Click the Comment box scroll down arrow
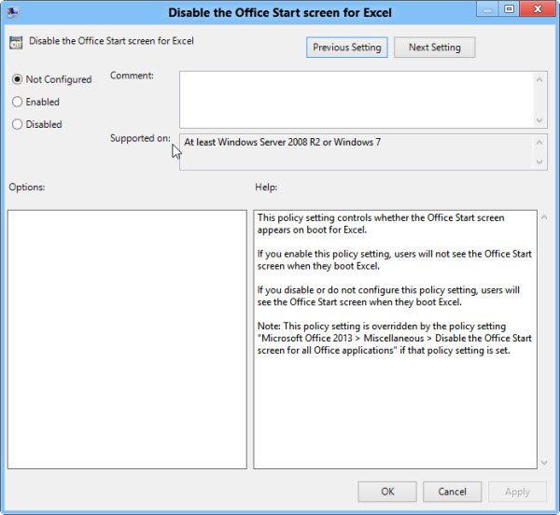This screenshot has width=560, height=515. click(539, 120)
